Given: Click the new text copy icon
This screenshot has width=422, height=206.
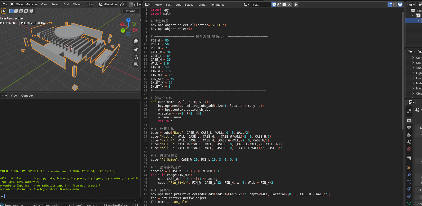Looking at the screenshot, I should point(279,5).
